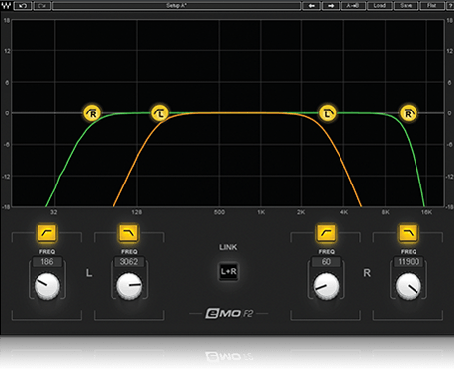Open the Load preset menu
This screenshot has width=454, height=369.
380,6
